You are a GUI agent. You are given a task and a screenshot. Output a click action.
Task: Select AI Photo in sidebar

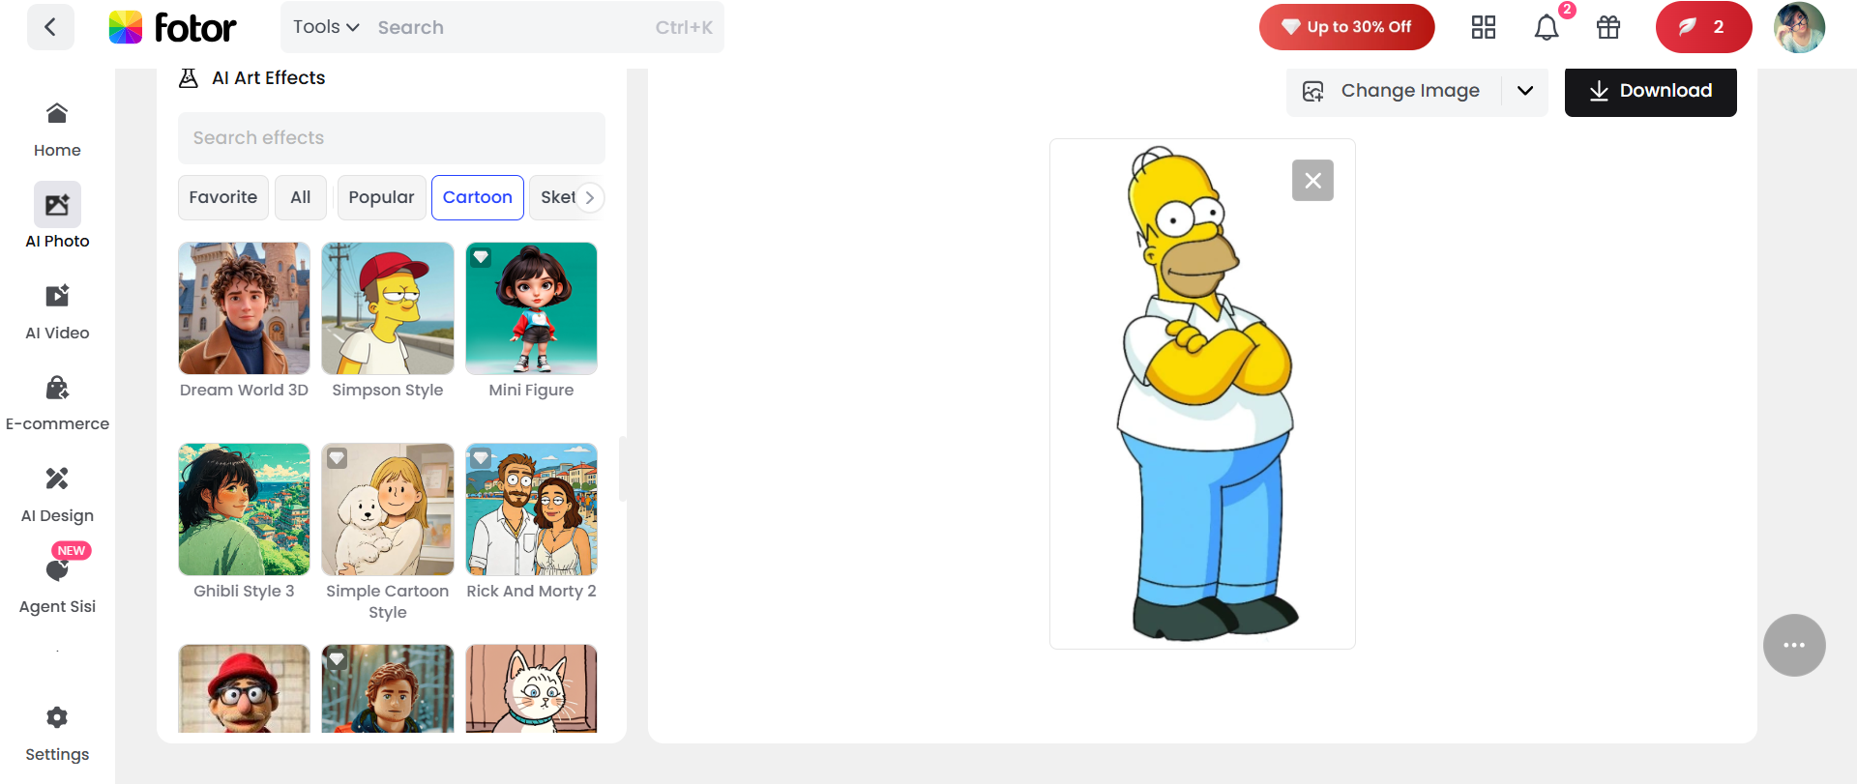(x=57, y=217)
